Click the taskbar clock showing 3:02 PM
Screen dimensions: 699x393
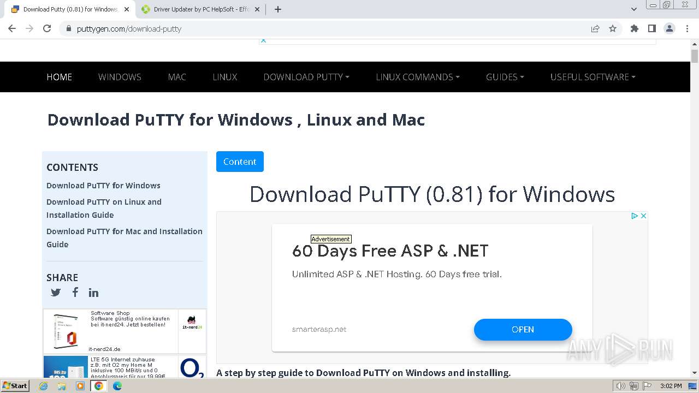pyautogui.click(x=671, y=386)
